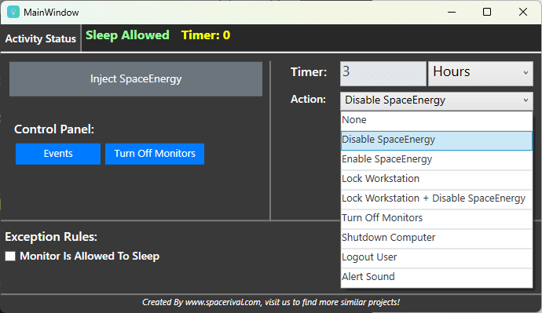Choose Logout User action
Image resolution: width=542 pixels, height=313 pixels.
(x=437, y=258)
